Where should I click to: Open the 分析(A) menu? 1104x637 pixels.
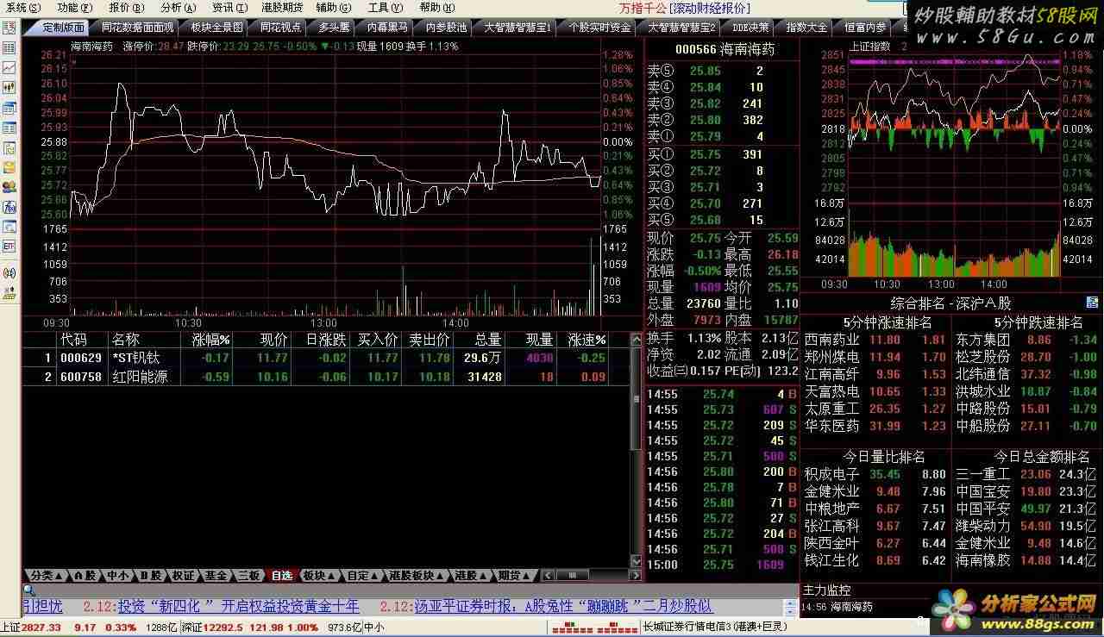[x=177, y=7]
